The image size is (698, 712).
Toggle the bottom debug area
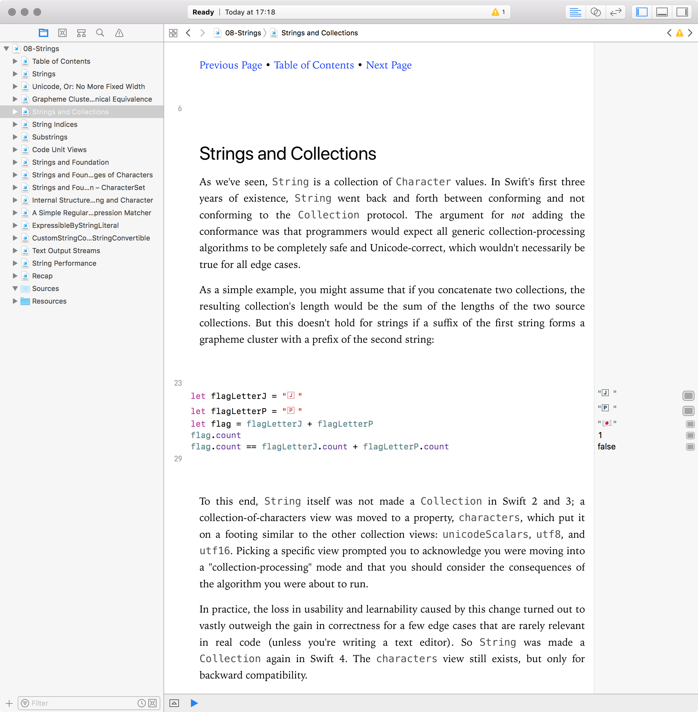pos(662,12)
